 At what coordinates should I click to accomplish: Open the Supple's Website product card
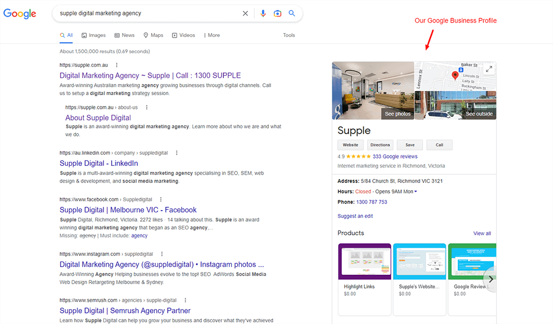tap(420, 279)
